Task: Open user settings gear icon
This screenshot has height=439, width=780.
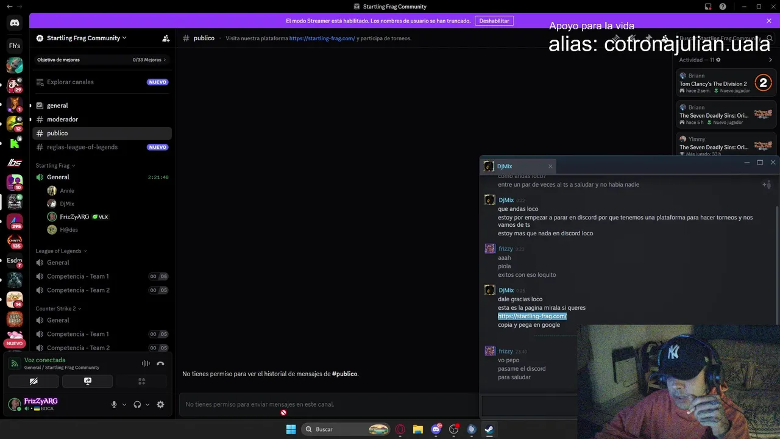Action: 160,404
